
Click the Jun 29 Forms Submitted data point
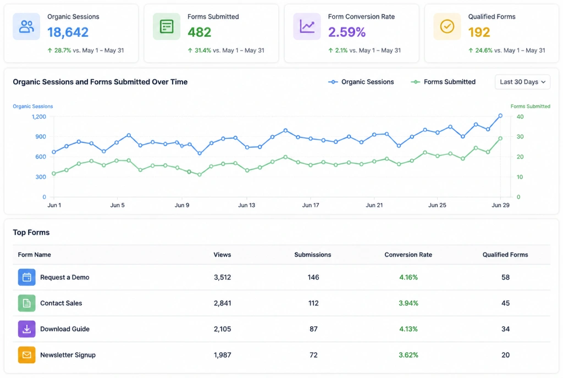coord(500,138)
